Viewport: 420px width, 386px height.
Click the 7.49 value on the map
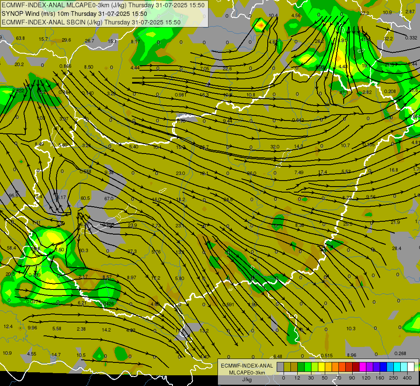[299, 172]
